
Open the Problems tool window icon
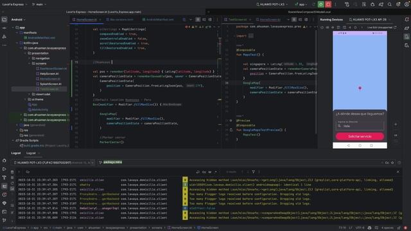4,194
